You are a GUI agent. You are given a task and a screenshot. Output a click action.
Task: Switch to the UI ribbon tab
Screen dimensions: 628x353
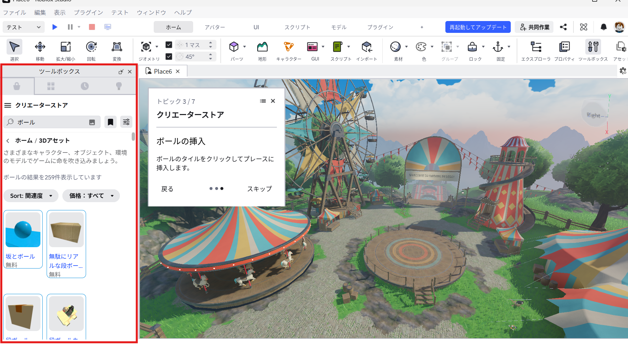tap(256, 27)
